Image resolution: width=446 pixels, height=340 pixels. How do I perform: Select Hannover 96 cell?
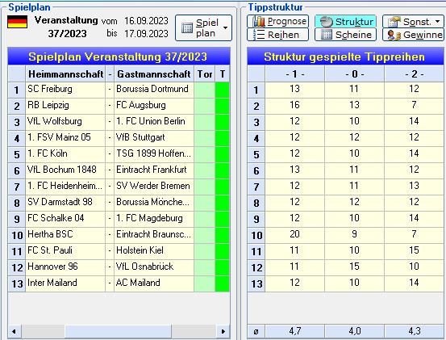coord(65,267)
